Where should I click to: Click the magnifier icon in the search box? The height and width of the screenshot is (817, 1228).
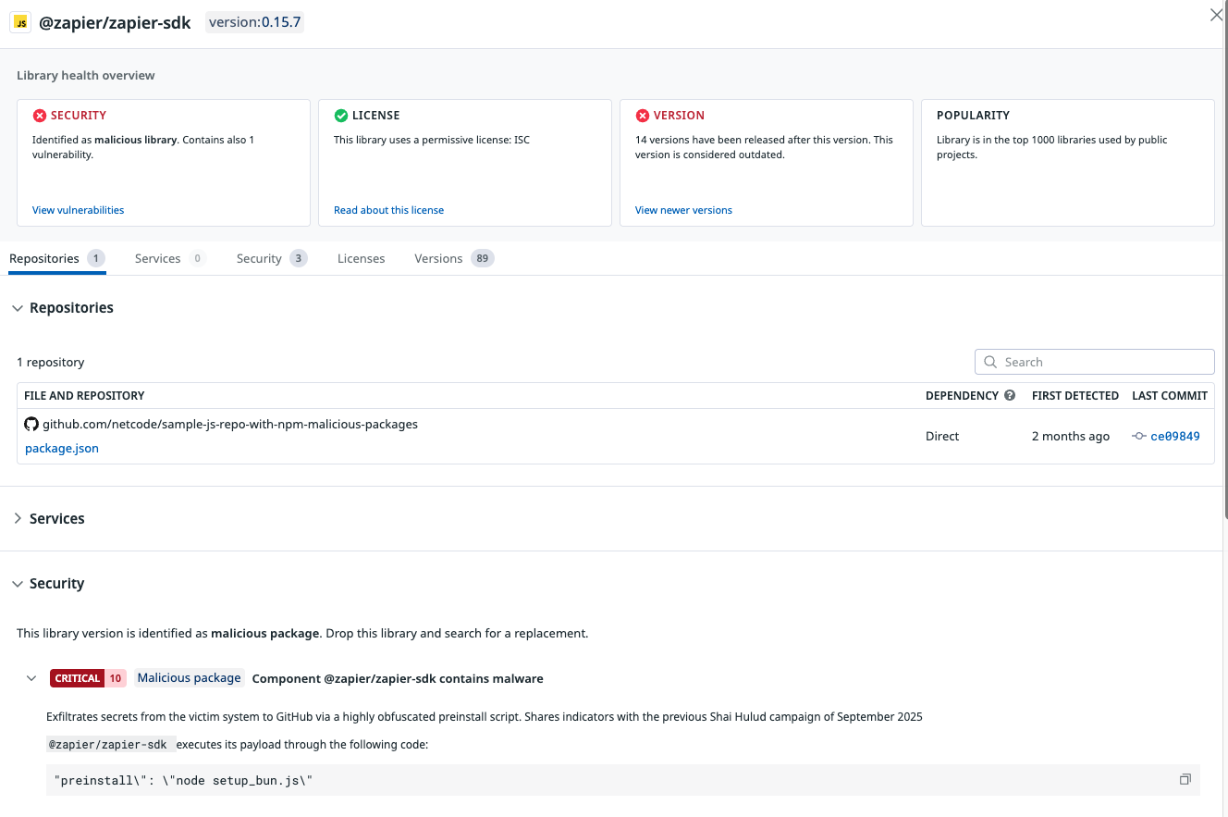990,362
